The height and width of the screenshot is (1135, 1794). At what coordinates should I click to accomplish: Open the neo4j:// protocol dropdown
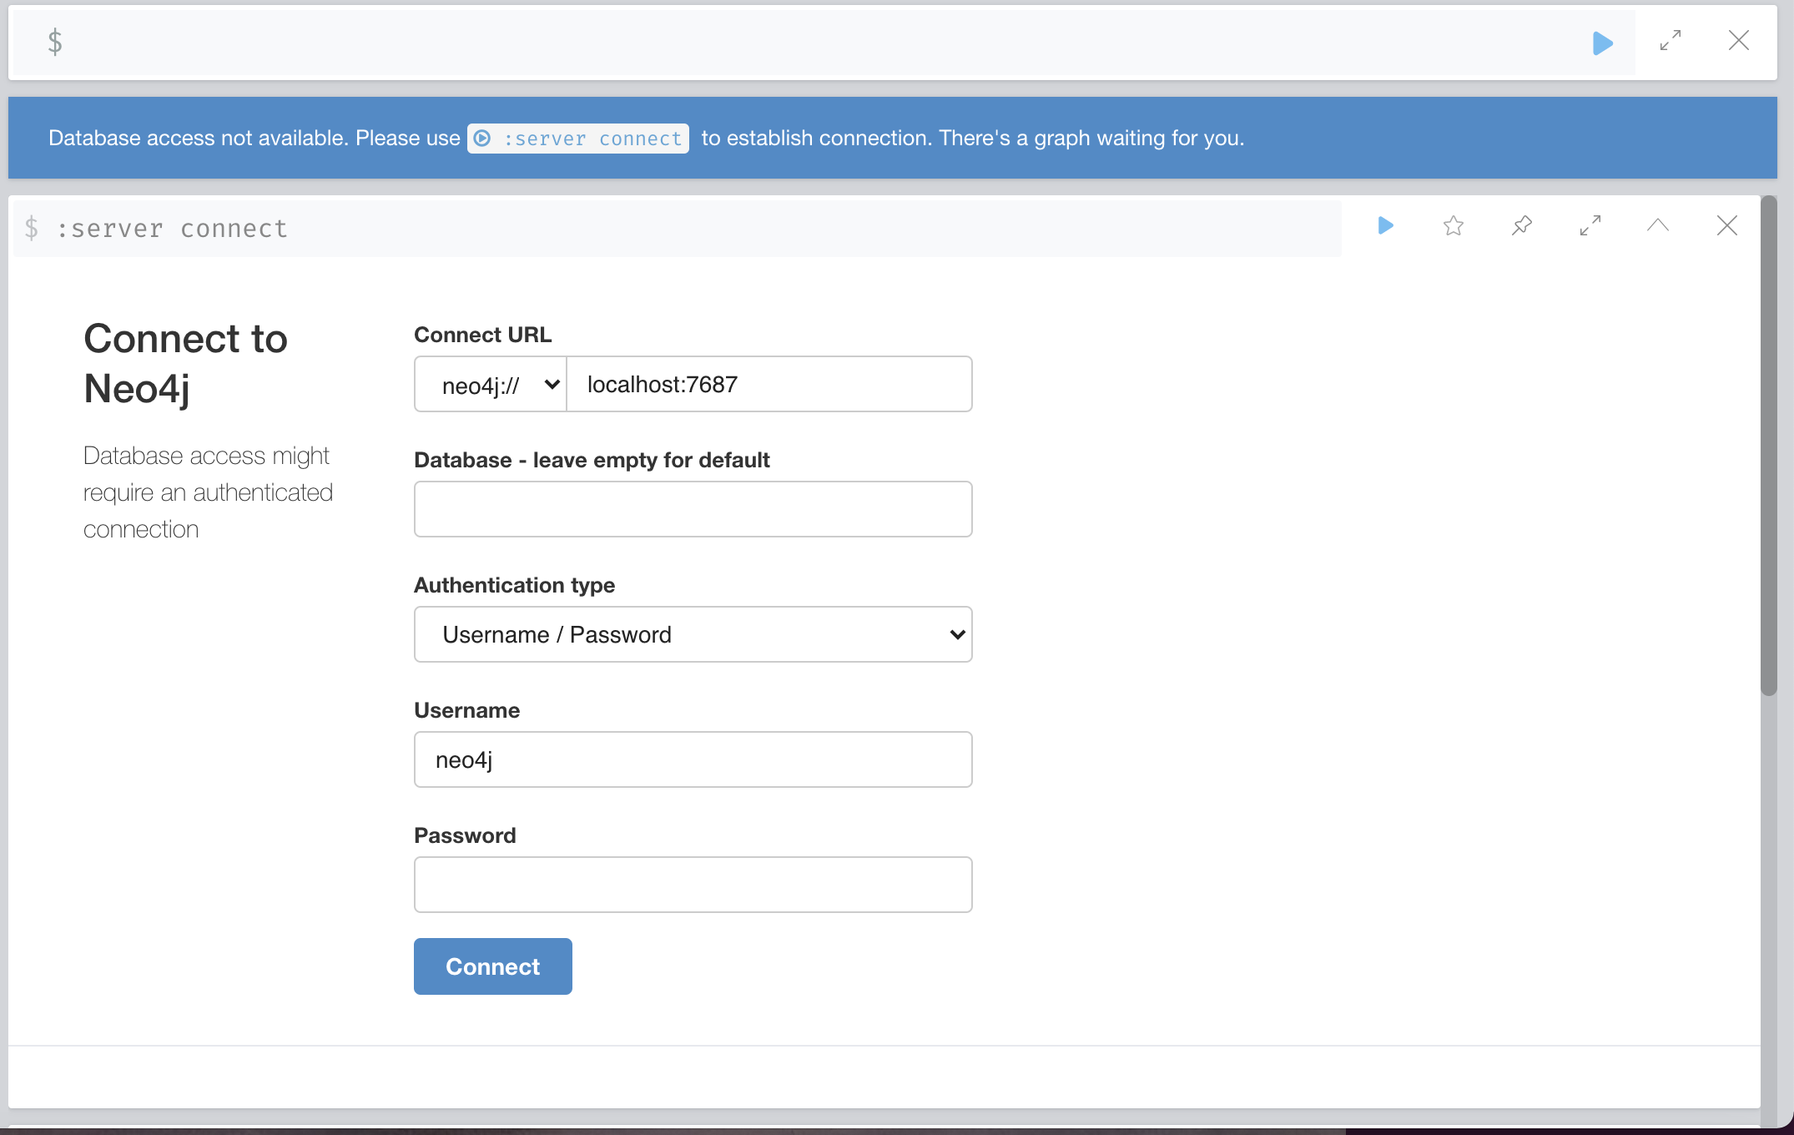pyautogui.click(x=491, y=385)
